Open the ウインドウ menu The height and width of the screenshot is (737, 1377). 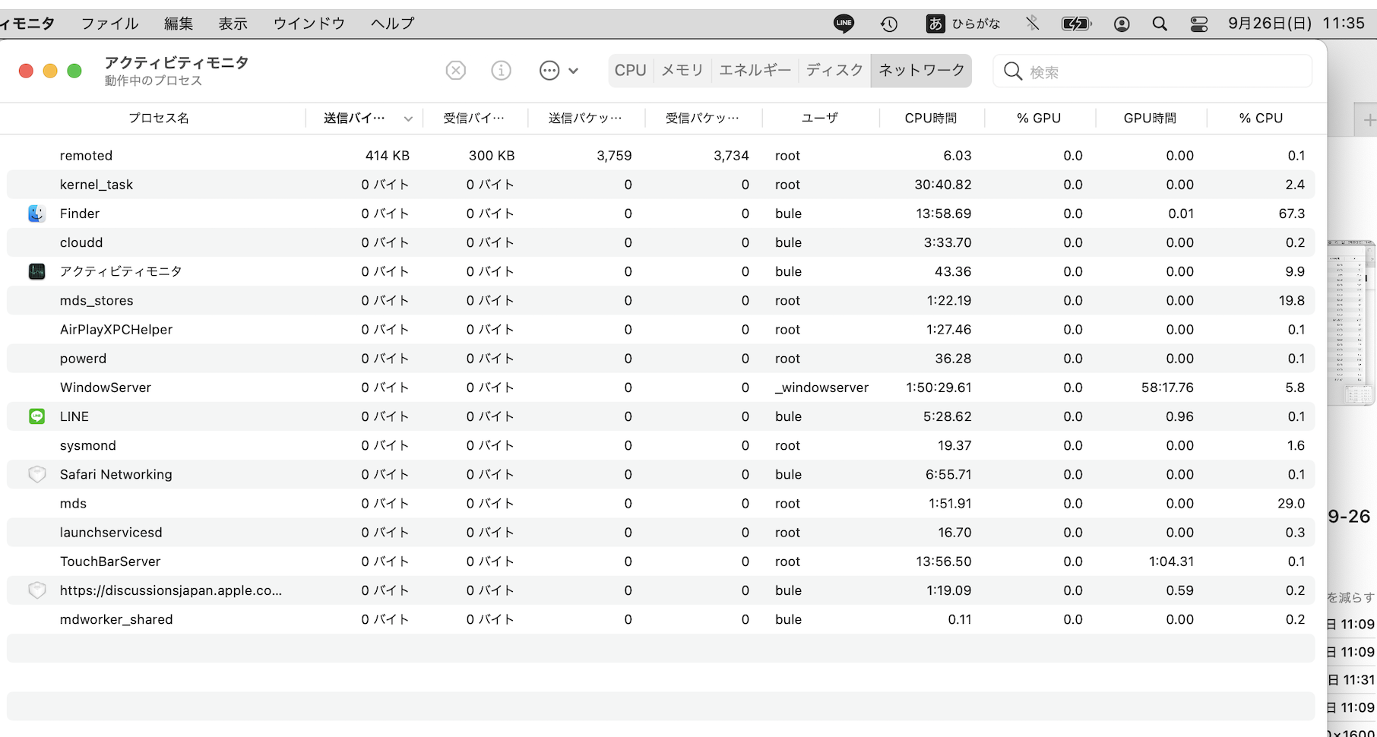point(309,24)
